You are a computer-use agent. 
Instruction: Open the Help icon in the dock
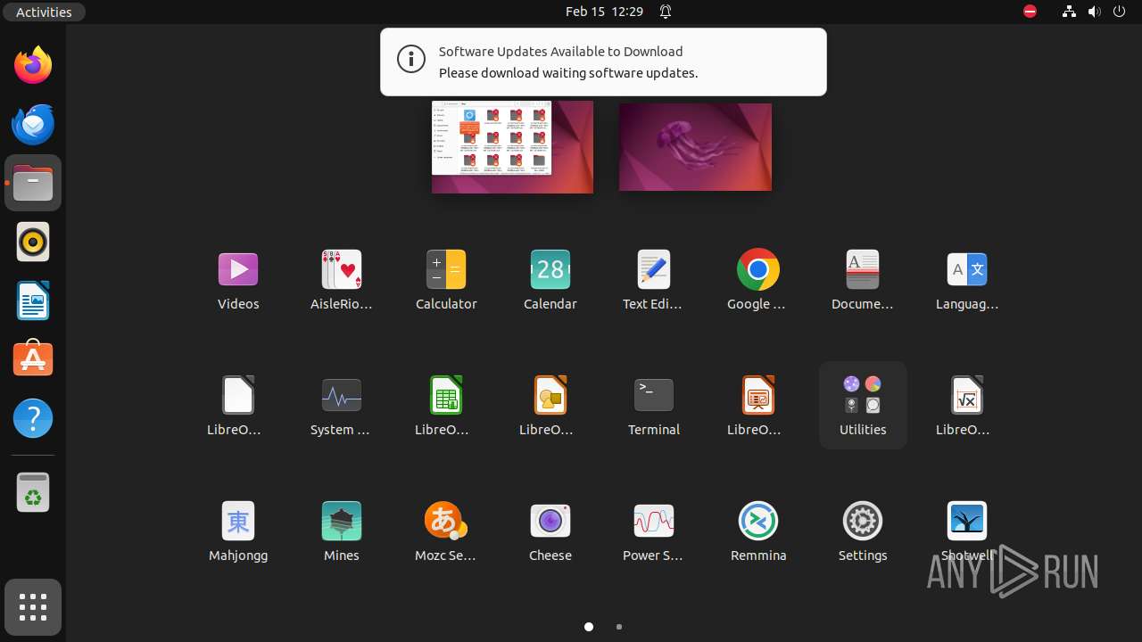tap(33, 418)
